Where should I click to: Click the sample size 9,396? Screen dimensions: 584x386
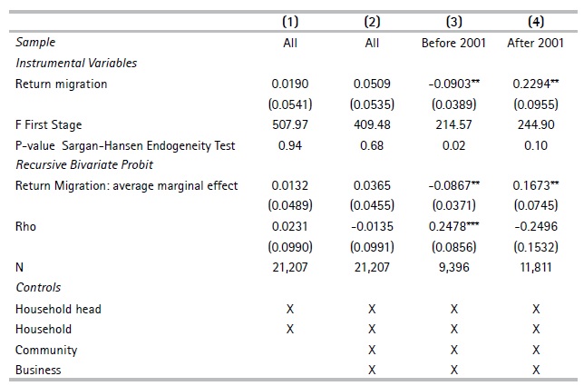(x=453, y=267)
